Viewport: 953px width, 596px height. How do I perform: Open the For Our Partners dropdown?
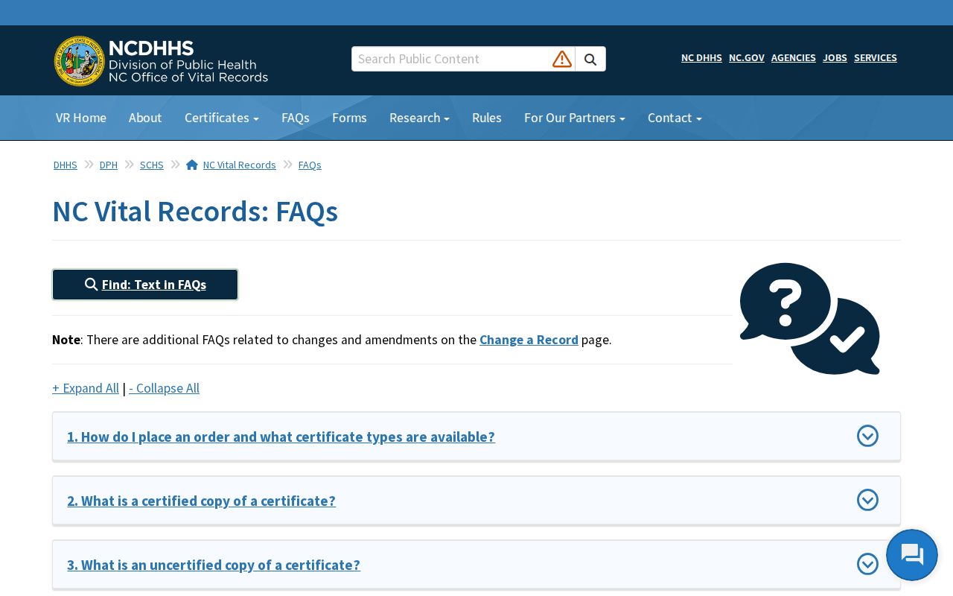[575, 118]
